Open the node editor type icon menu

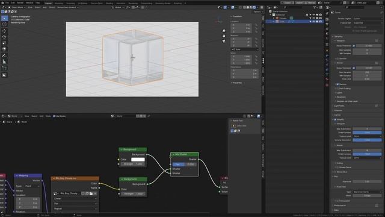coord(4,116)
